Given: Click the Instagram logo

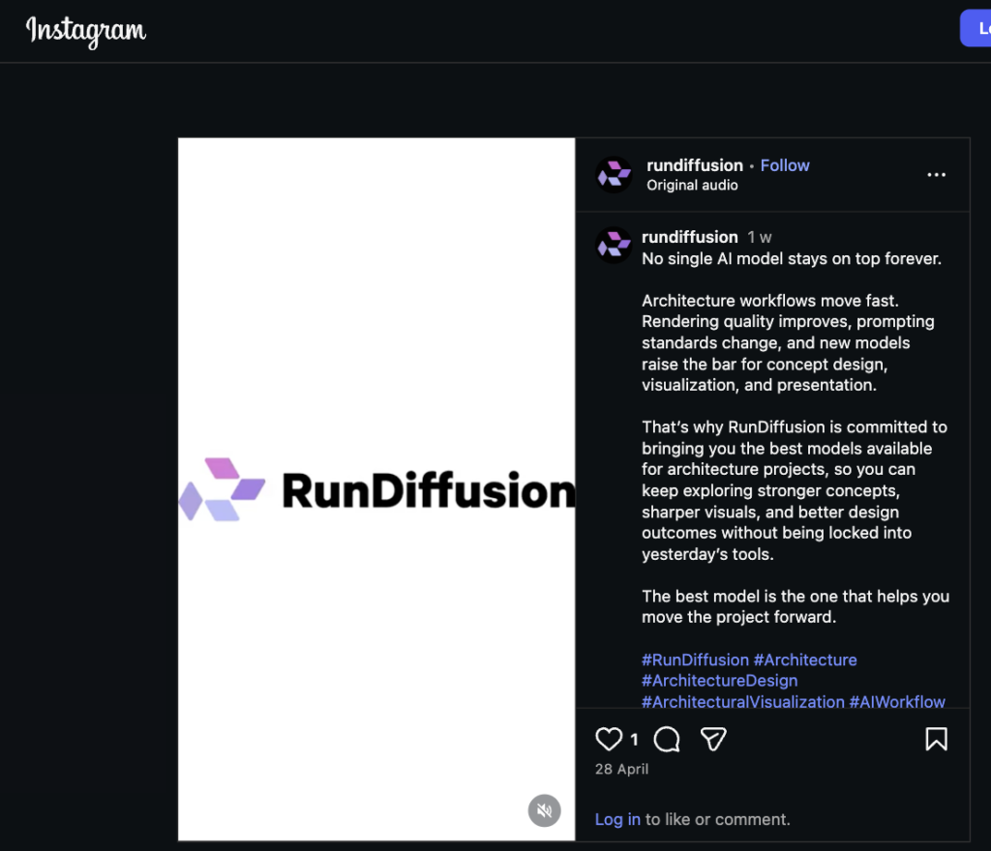Looking at the screenshot, I should tap(86, 31).
